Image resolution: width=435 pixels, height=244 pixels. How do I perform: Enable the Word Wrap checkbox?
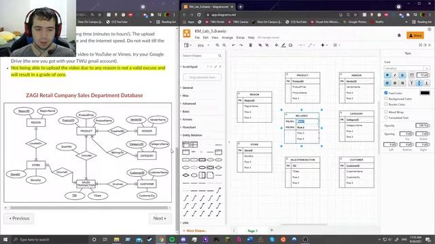pos(386,112)
